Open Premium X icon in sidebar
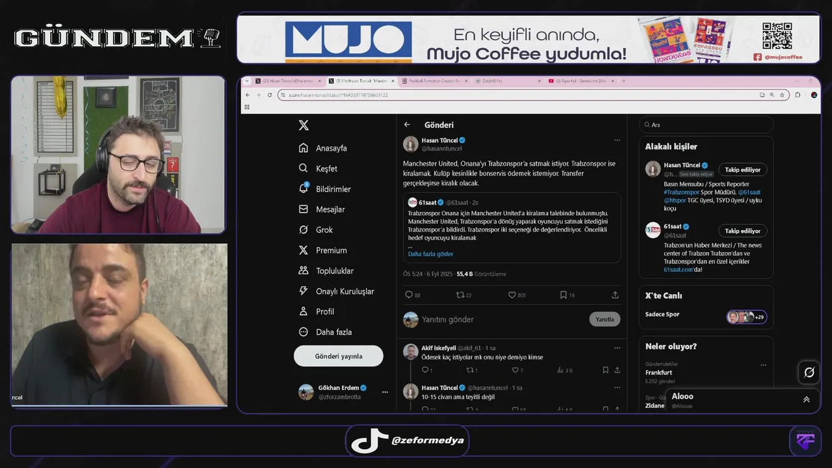This screenshot has width=832, height=468. click(304, 250)
